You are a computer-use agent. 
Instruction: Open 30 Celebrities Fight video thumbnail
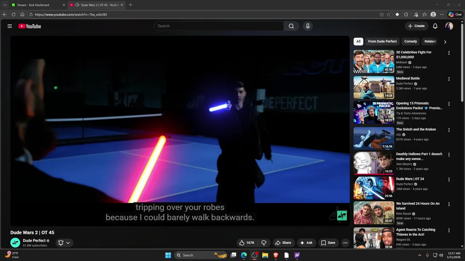374,62
